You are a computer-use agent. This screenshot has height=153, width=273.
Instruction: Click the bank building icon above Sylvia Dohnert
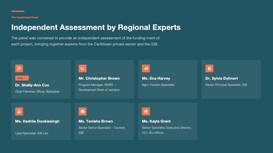(209, 69)
